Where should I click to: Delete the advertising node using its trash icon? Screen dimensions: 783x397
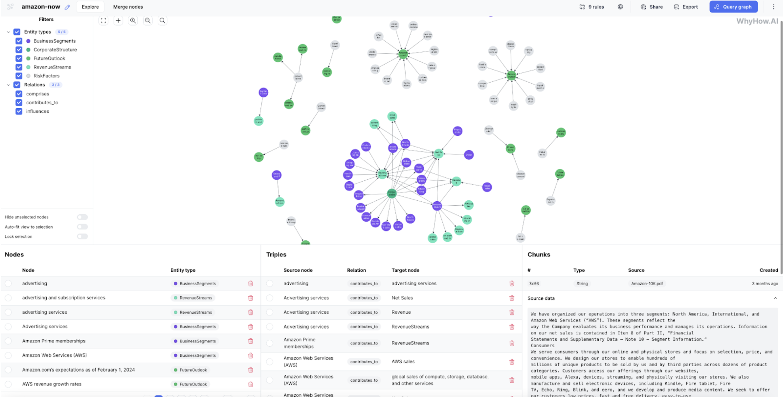250,283
